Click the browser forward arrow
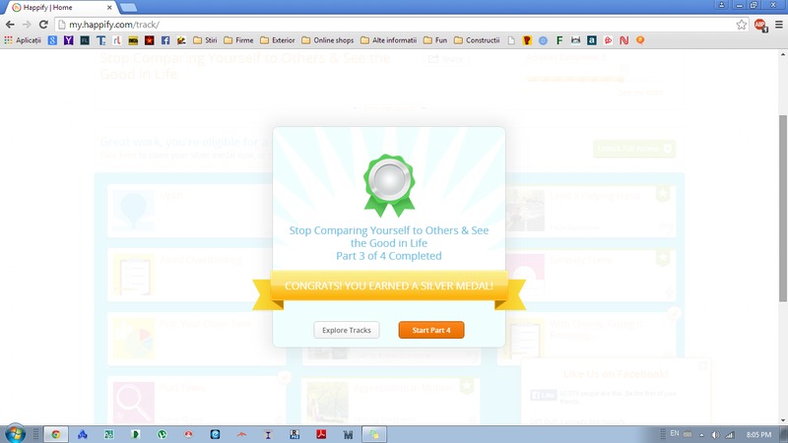The height and width of the screenshot is (443, 788). [x=27, y=24]
